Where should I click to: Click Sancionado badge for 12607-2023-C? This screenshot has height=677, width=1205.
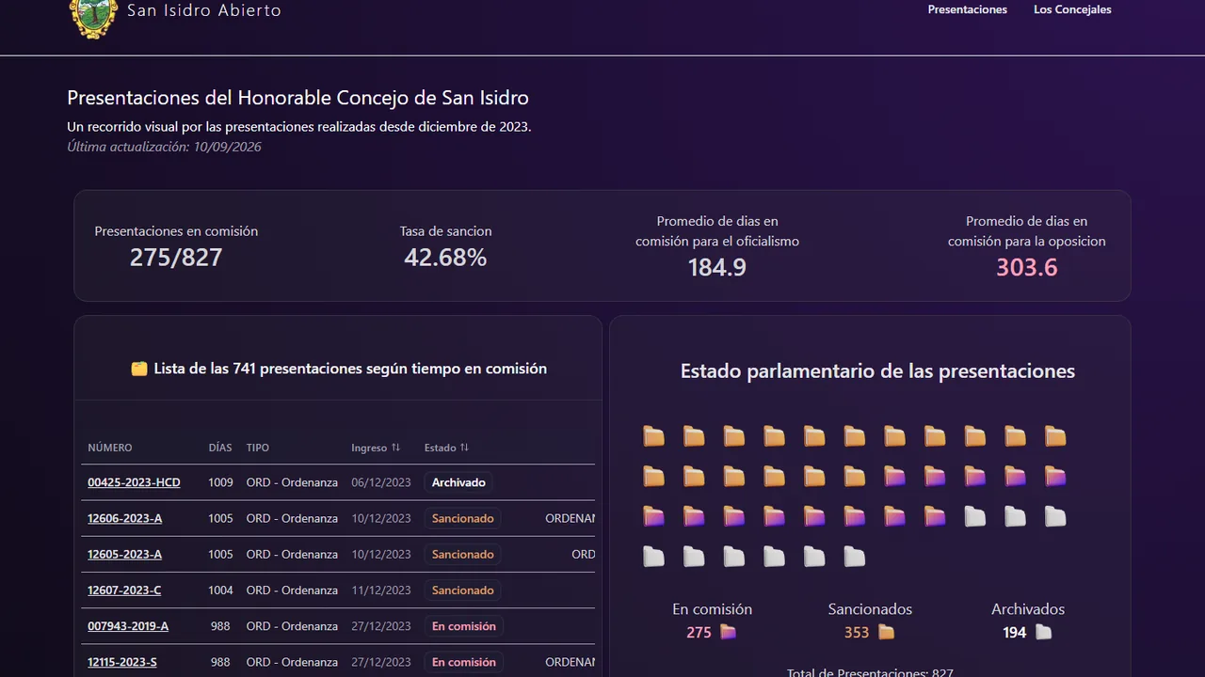(462, 590)
